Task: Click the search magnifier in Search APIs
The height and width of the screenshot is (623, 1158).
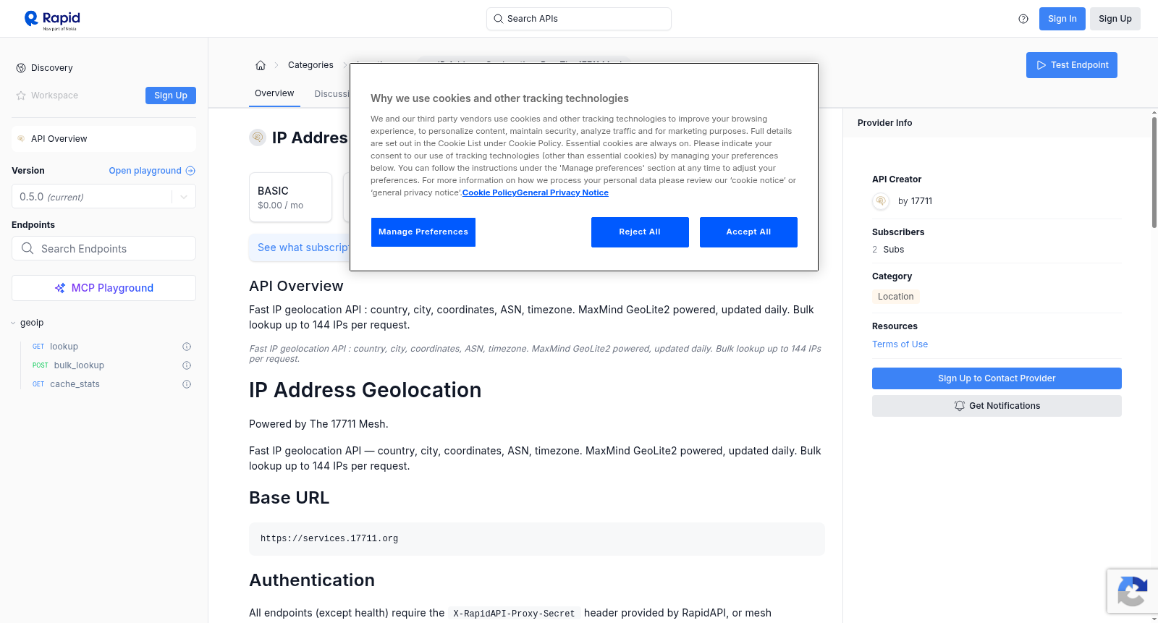Action: [x=499, y=19]
